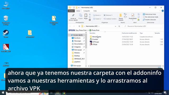The image size is (169, 95).
Task: Click Seleccionar todo
Action: [x=149, y=14]
